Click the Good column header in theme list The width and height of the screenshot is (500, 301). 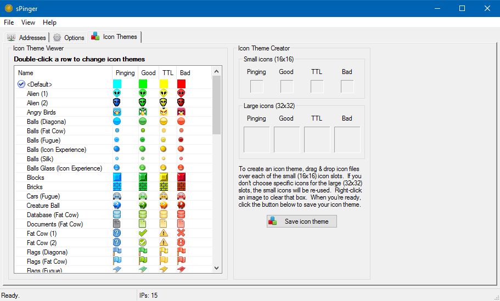148,72
